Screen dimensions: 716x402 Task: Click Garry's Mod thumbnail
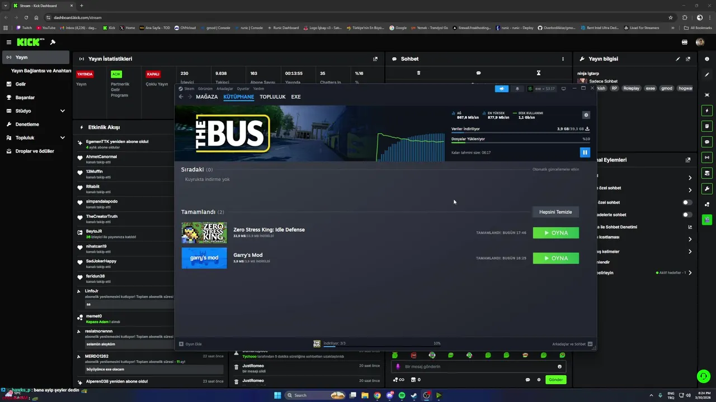tap(204, 258)
